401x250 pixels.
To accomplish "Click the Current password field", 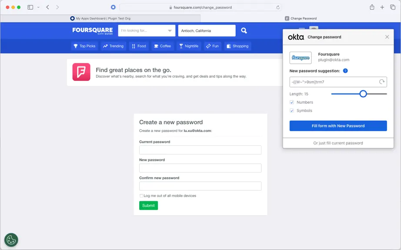I will pyautogui.click(x=200, y=150).
